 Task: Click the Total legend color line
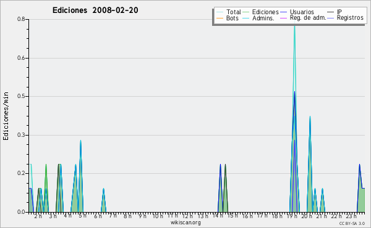(x=220, y=12)
